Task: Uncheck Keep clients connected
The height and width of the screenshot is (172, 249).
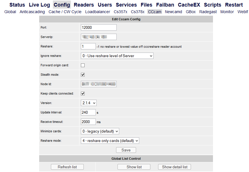Action: (x=83, y=94)
